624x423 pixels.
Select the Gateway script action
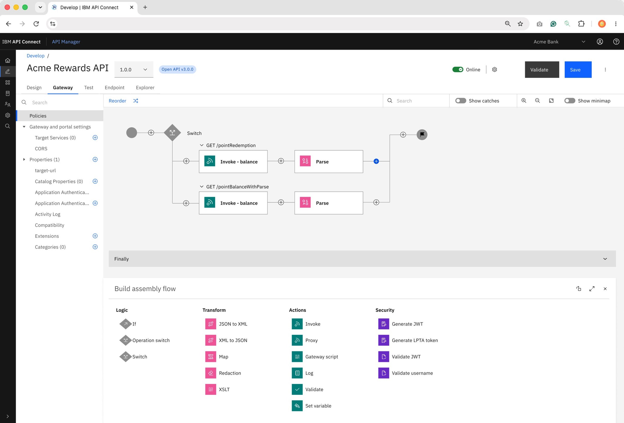tap(315, 357)
